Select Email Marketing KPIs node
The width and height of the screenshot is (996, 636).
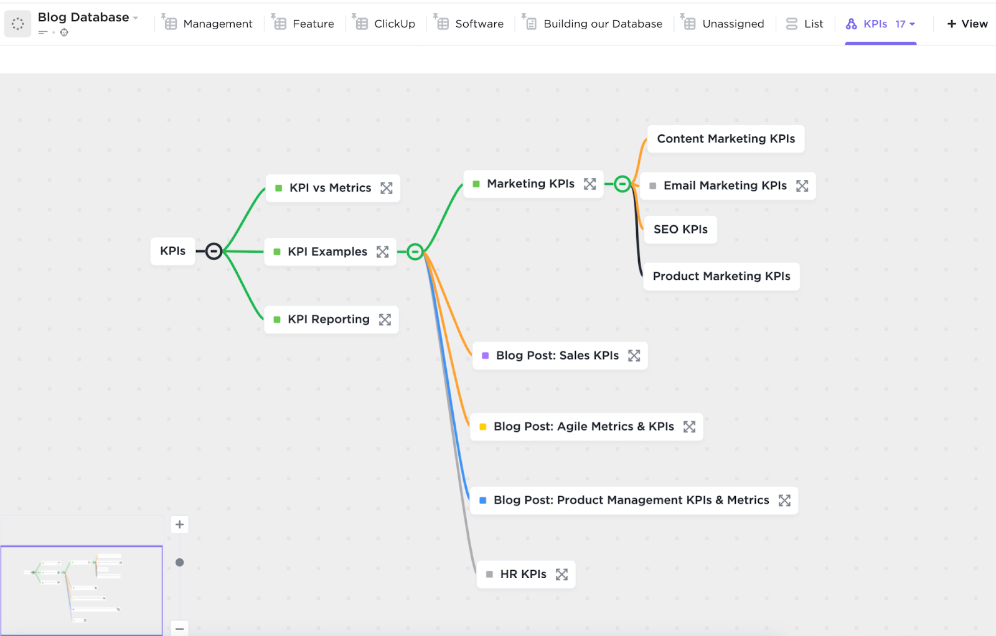click(728, 185)
